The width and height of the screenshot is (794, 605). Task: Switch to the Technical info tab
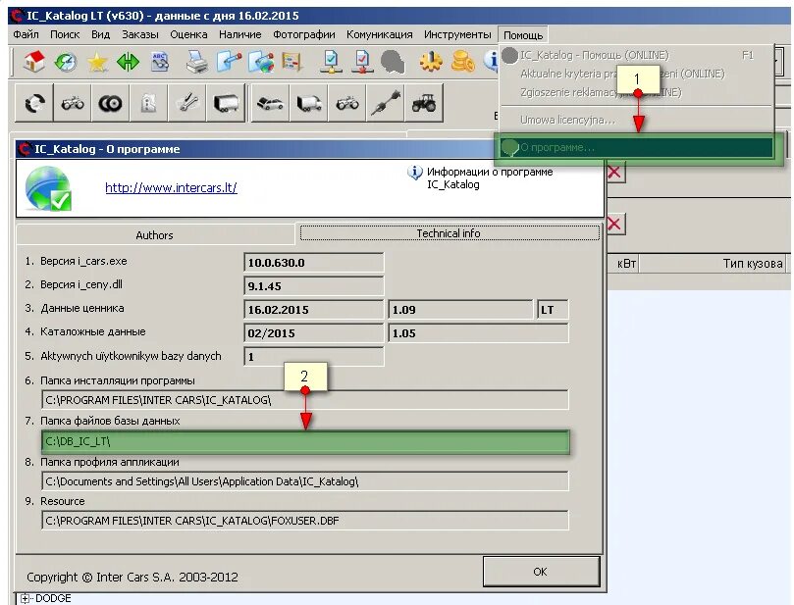[449, 233]
